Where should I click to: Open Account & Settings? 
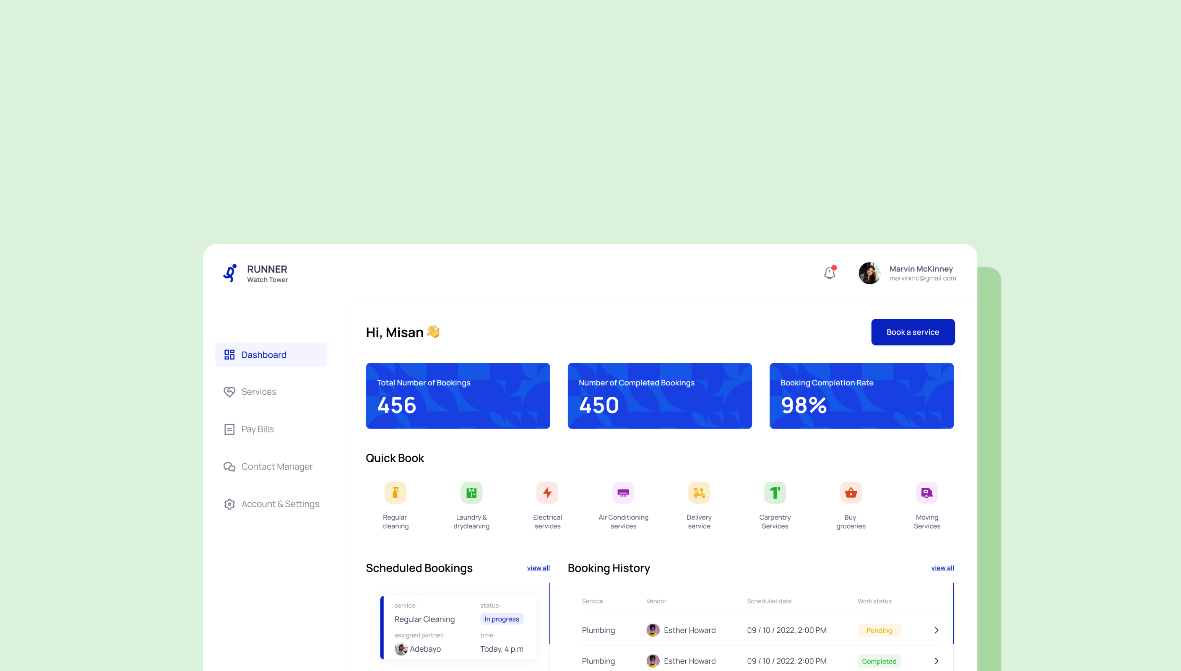pyautogui.click(x=271, y=504)
